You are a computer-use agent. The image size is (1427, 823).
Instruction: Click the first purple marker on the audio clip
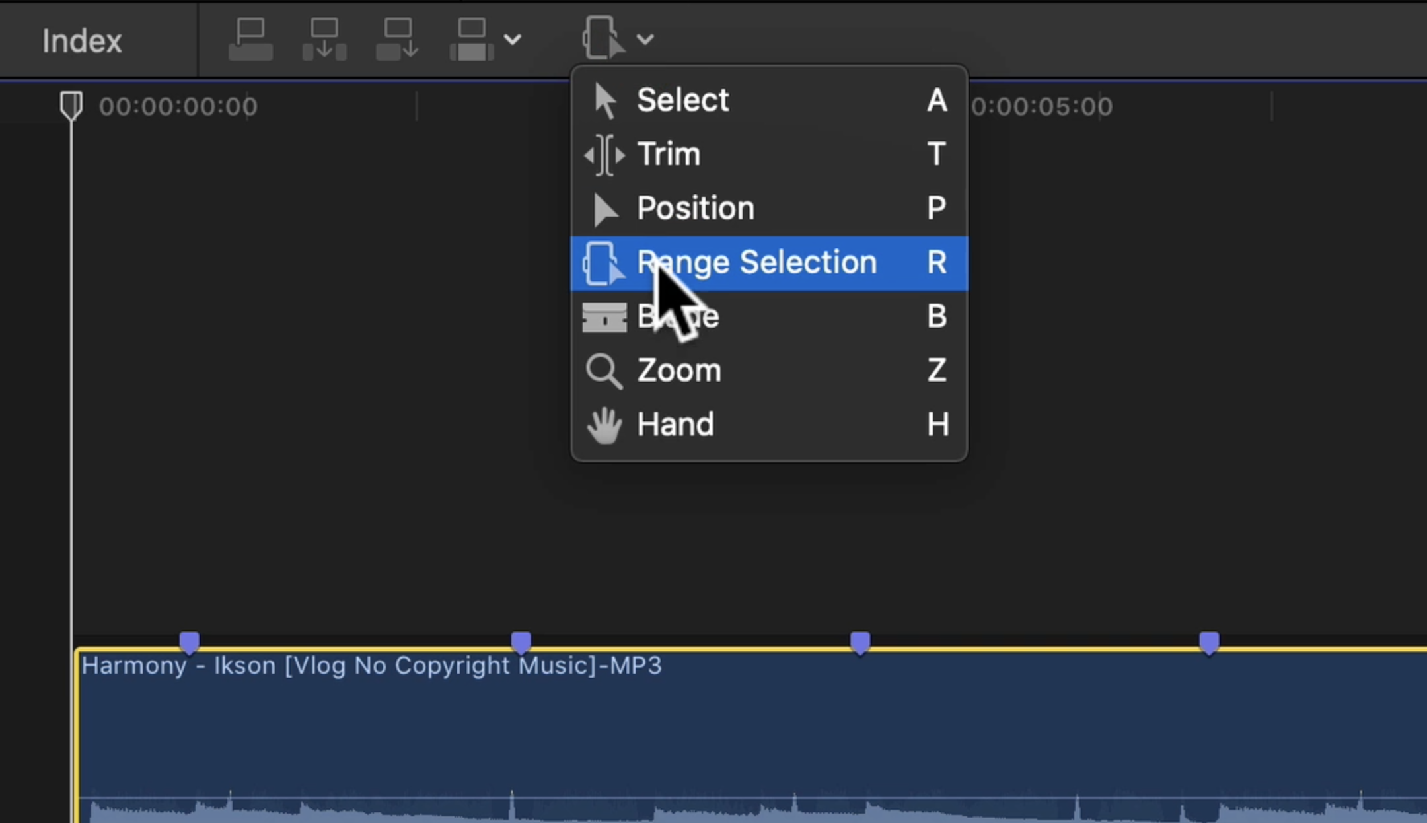point(190,642)
